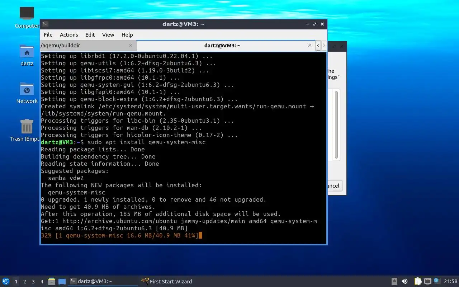Click terminal icon in window title bar
The height and width of the screenshot is (287, 459).
(45, 24)
